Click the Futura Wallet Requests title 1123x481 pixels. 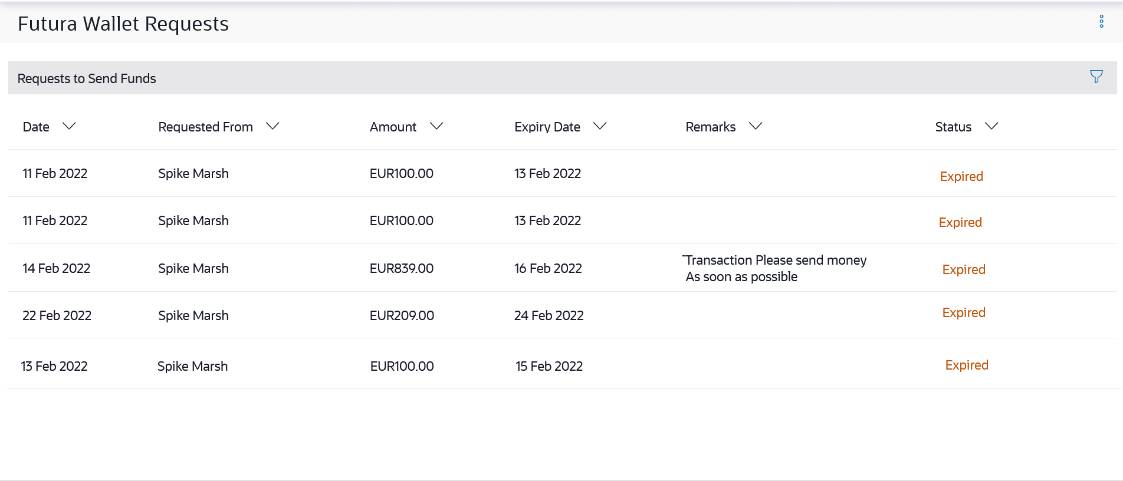click(123, 24)
